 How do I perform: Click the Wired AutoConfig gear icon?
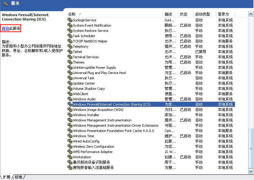coord(70,141)
